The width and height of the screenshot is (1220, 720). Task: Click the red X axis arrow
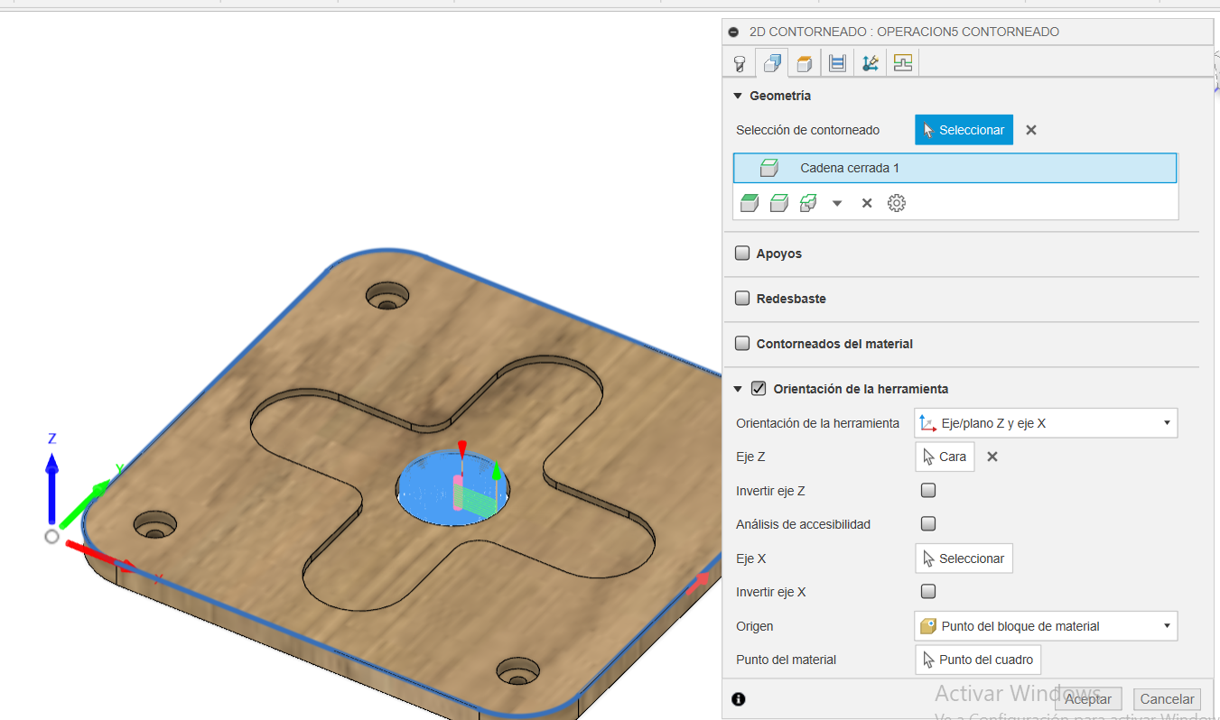tap(102, 557)
